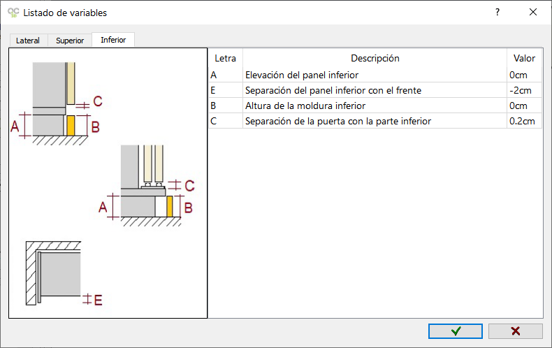552x348 pixels.
Task: Select the 0cm value for Altura de la moldura
Action: tap(524, 106)
